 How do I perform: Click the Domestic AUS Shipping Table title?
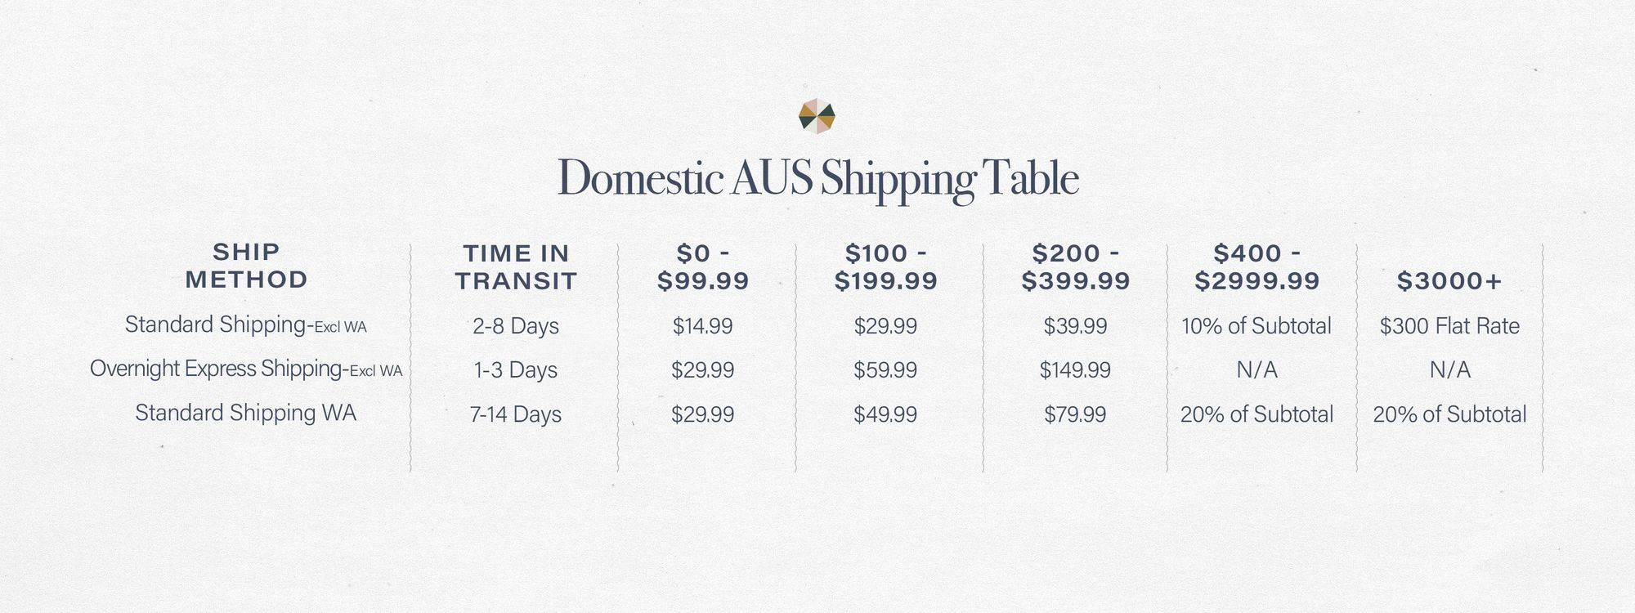[817, 177]
